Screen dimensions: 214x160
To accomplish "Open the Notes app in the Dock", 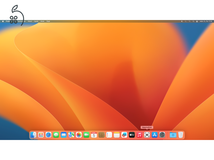I will point(117,135).
